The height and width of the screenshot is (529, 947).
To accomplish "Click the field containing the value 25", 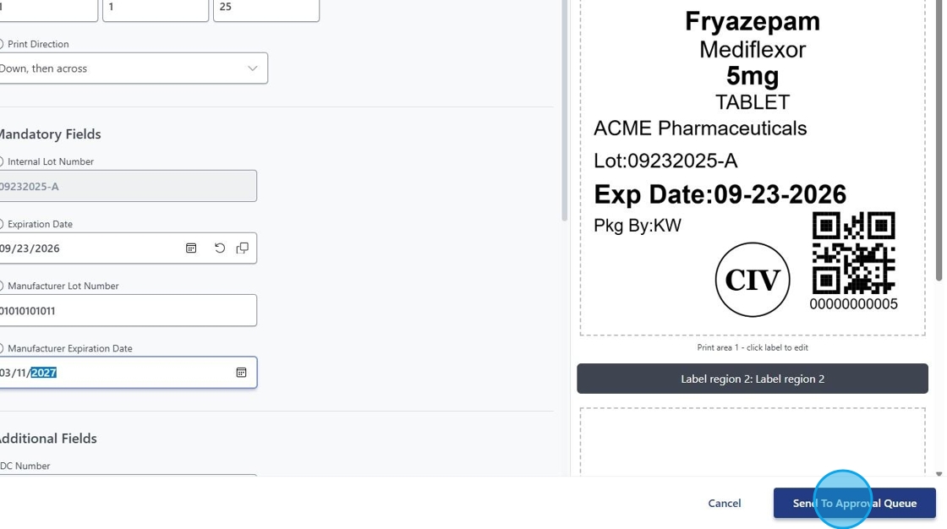I will (265, 8).
